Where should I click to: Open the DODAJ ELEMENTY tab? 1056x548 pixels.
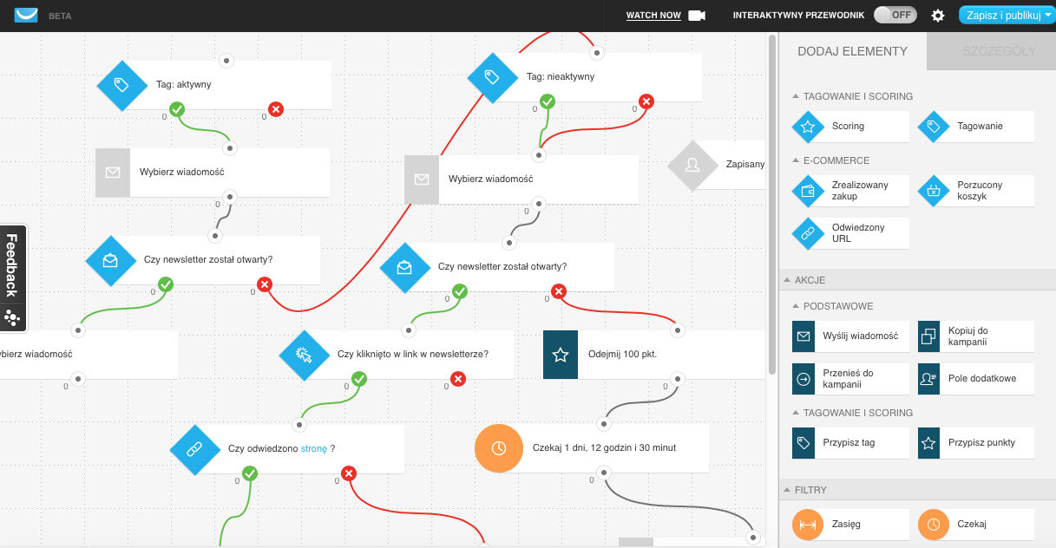tap(852, 51)
